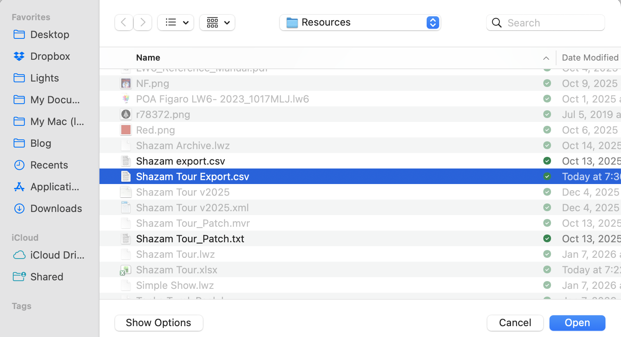The image size is (621, 337).
Task: Open iCloud Drive from sidebar
Action: [57, 255]
